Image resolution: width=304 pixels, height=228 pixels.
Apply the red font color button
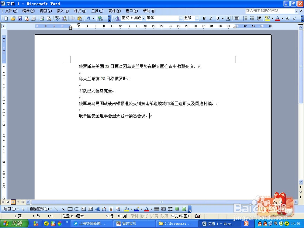tap(278, 18)
